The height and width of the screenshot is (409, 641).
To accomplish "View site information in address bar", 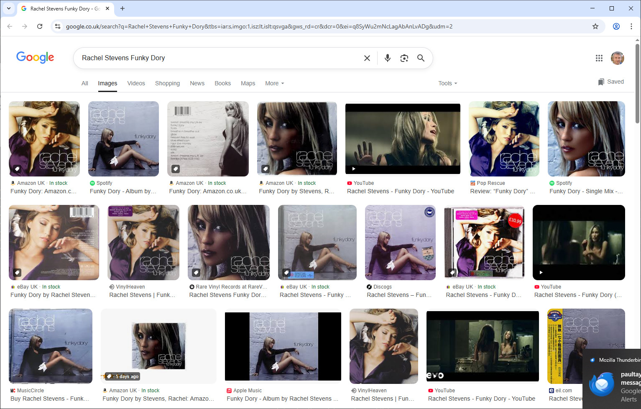I will tap(58, 26).
